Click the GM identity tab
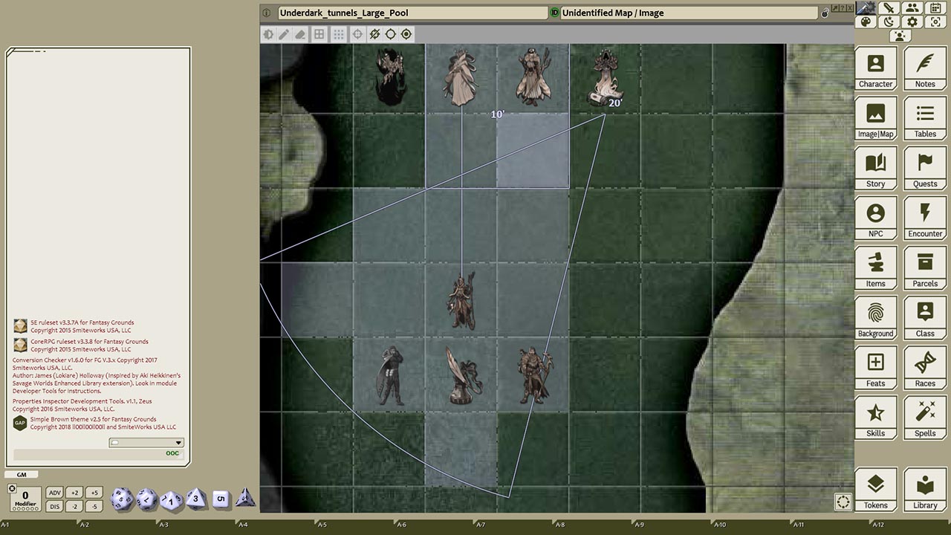 pos(21,474)
